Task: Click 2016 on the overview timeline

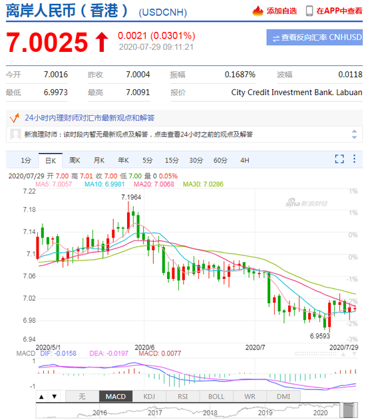Action: (100, 413)
